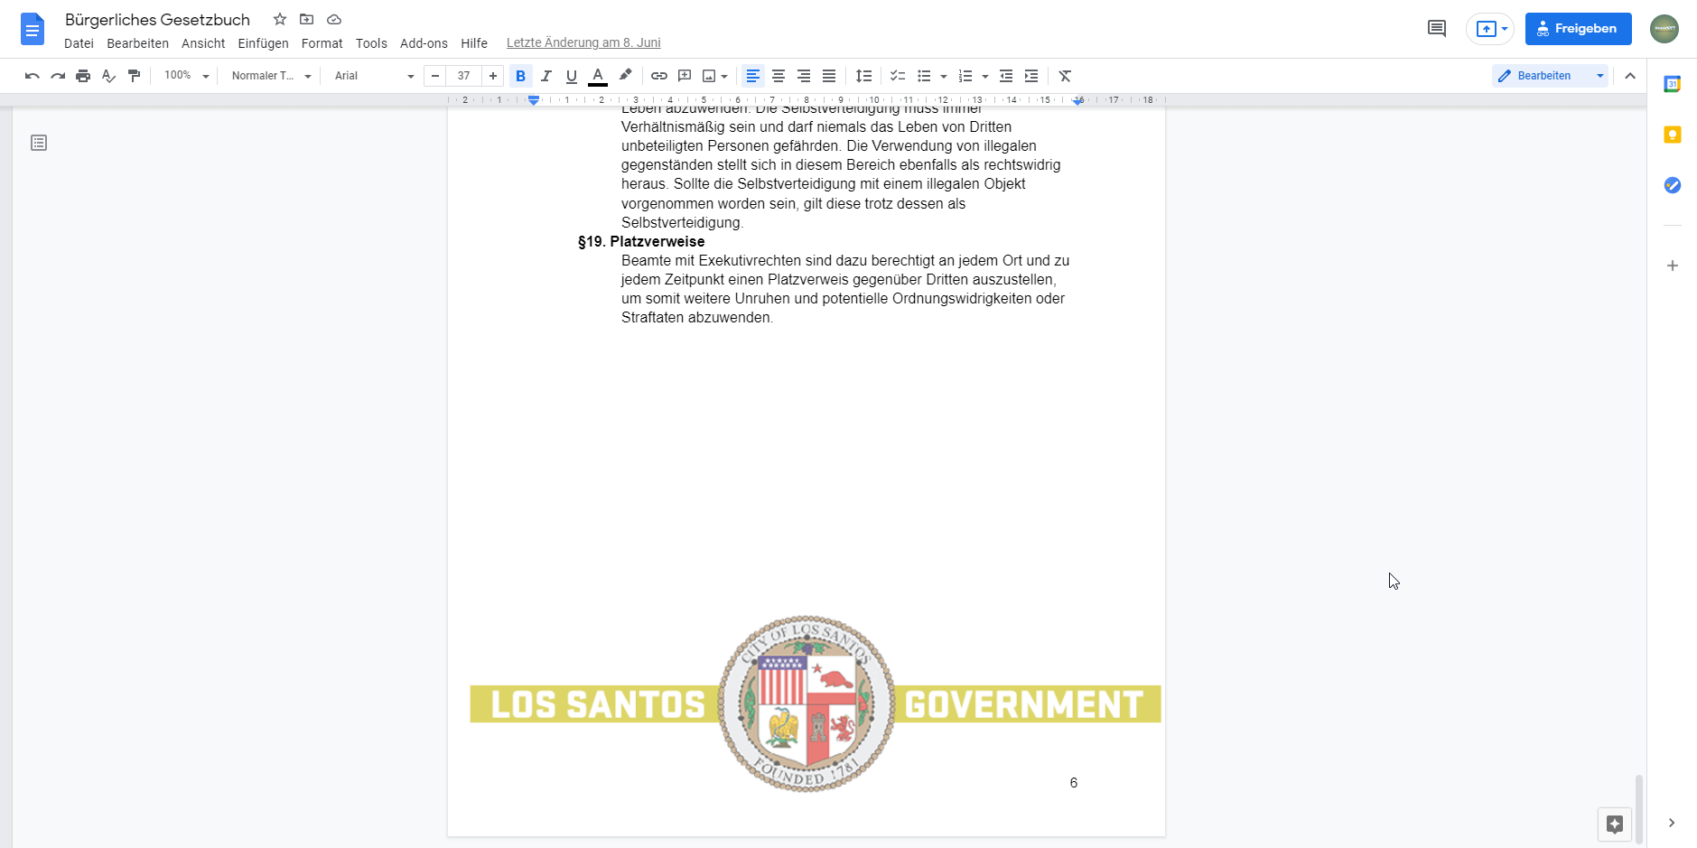This screenshot has height=848, width=1697.
Task: Click the insert link icon
Action: click(659, 76)
